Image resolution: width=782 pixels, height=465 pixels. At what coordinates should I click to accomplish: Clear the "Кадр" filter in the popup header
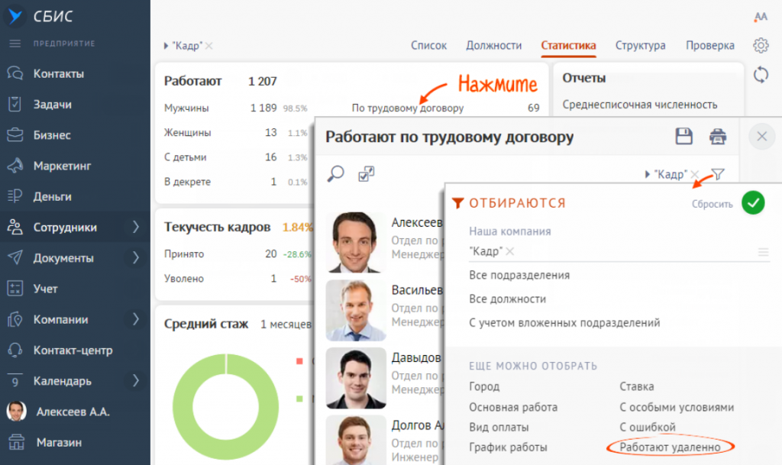(x=695, y=174)
